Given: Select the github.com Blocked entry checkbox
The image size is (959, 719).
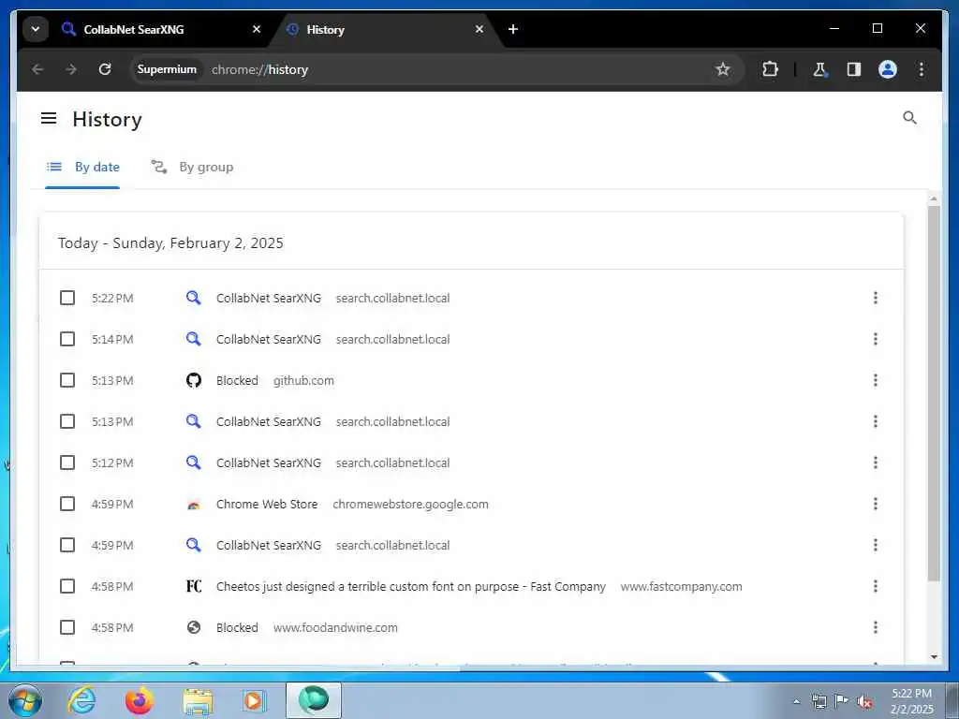Looking at the screenshot, I should click(x=67, y=380).
